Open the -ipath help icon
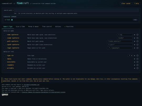The width and height of the screenshot is (142, 106). [137, 44]
